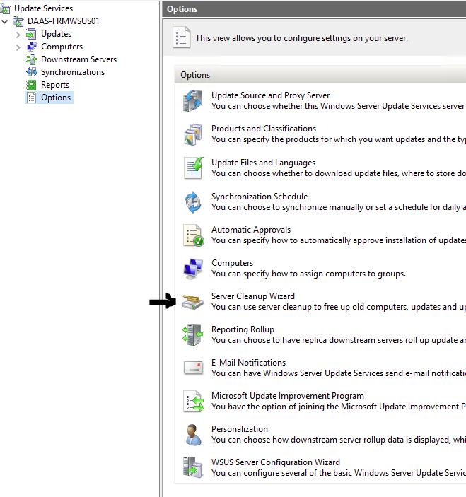This screenshot has width=466, height=497.
Task: Launch WSUS Server Configuration Wizard
Action: (276, 462)
